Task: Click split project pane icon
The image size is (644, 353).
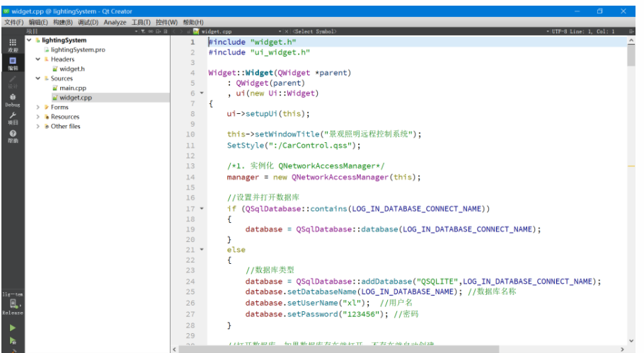Action: click(x=158, y=31)
